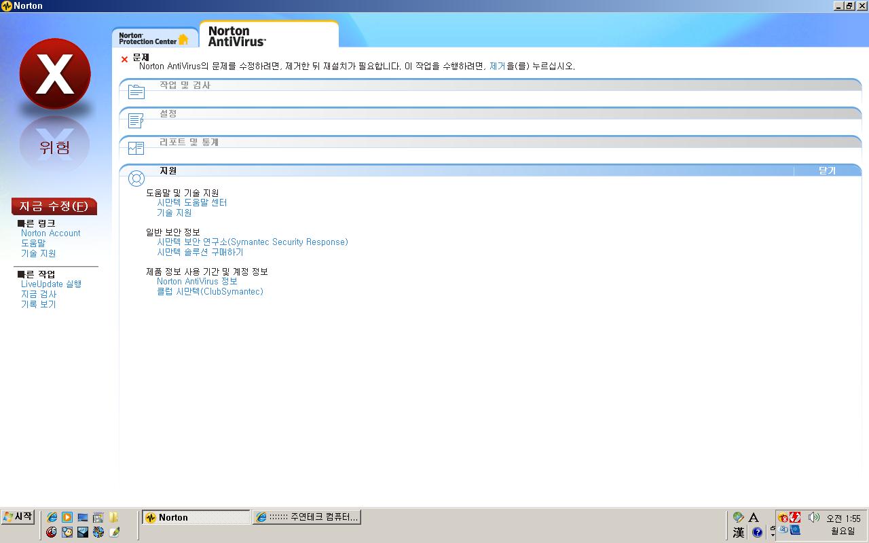Viewport: 869px width, 543px height.
Task: Open Norton AntiVirus 정보 link
Action: [198, 281]
